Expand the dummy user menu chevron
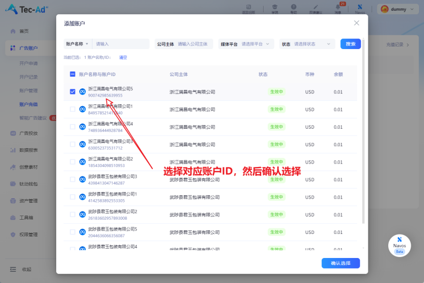The image size is (424, 283). coord(412,9)
